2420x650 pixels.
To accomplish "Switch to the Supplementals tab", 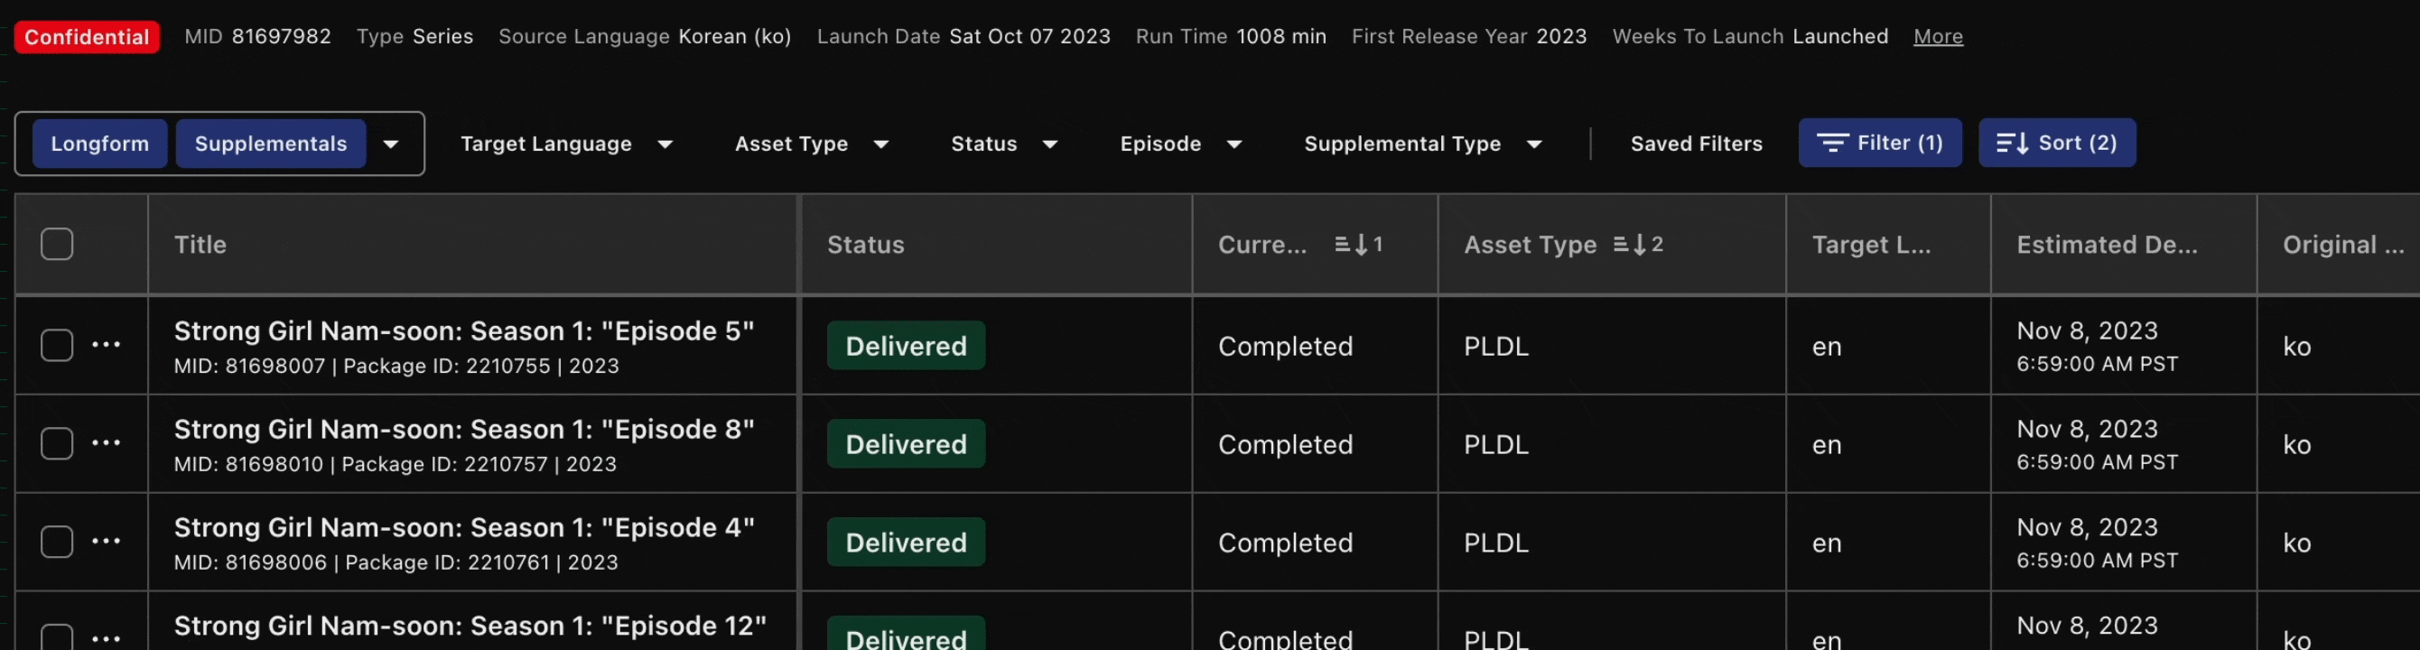I will 271,144.
